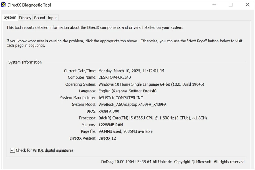Click the disabled maximize button
This screenshot has width=255, height=170.
(x=231, y=5)
